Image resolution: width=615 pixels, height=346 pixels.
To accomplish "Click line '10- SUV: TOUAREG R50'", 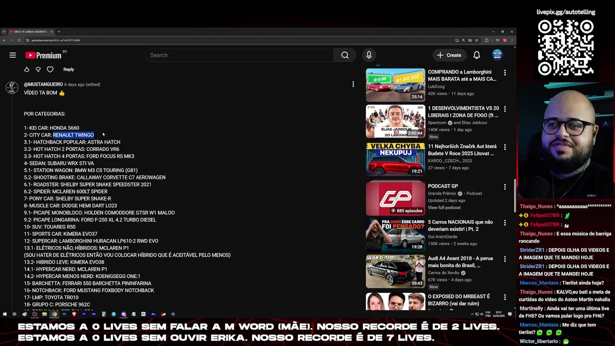I will coord(49,227).
